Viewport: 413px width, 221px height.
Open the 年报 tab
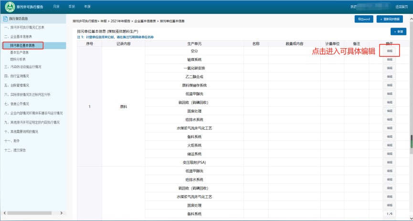87,7
